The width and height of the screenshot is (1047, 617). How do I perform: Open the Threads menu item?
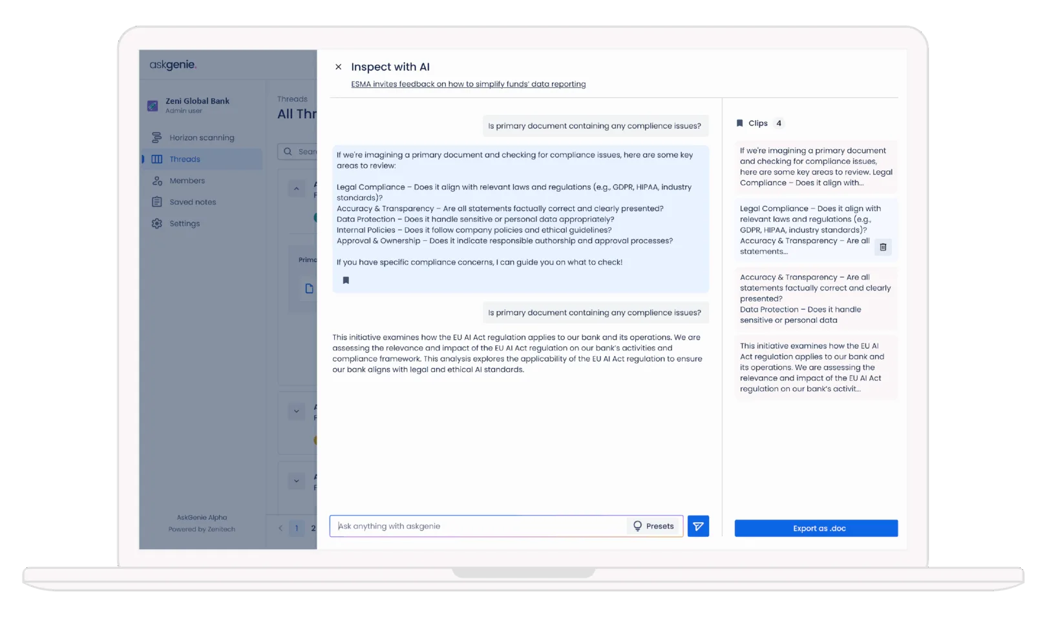pos(185,159)
